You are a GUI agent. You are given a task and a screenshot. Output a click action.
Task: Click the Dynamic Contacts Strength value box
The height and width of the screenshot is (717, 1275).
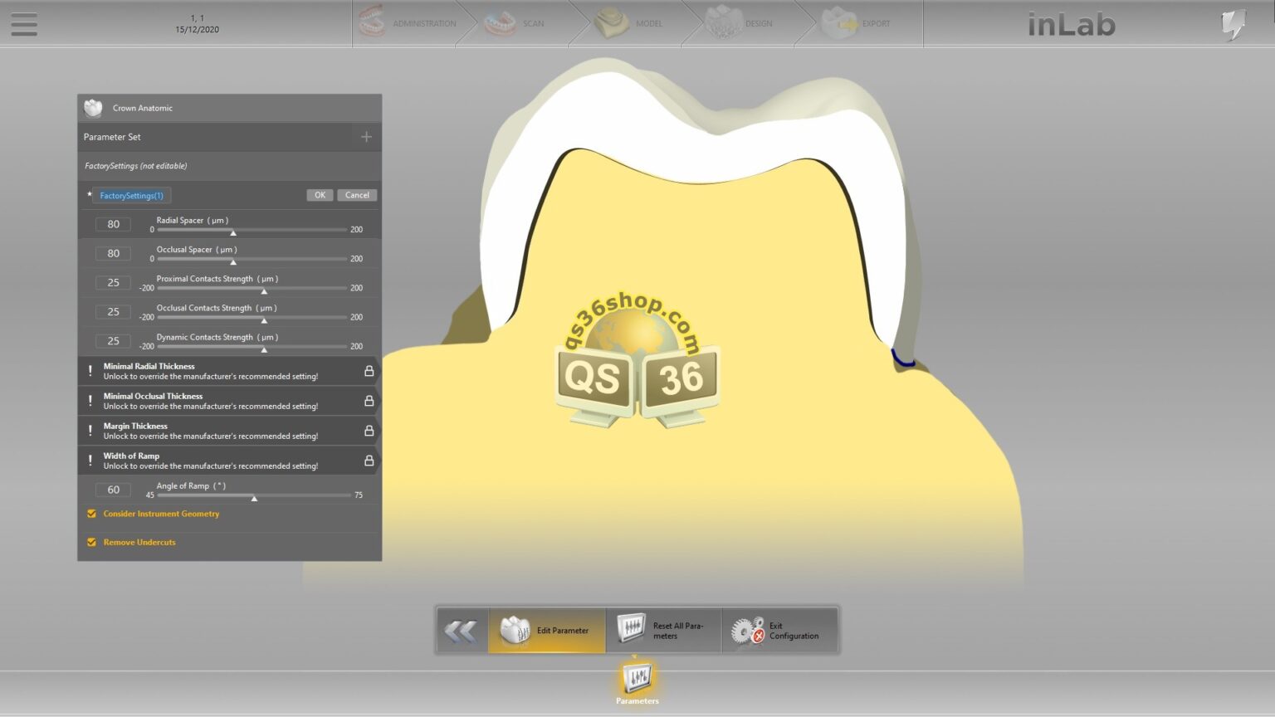[113, 340]
